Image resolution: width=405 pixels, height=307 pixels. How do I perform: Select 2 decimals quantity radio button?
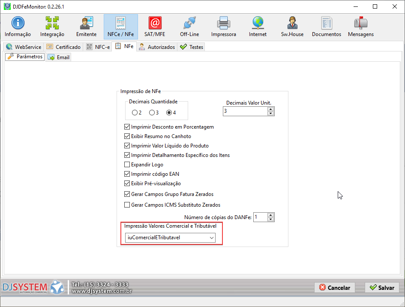[135, 113]
